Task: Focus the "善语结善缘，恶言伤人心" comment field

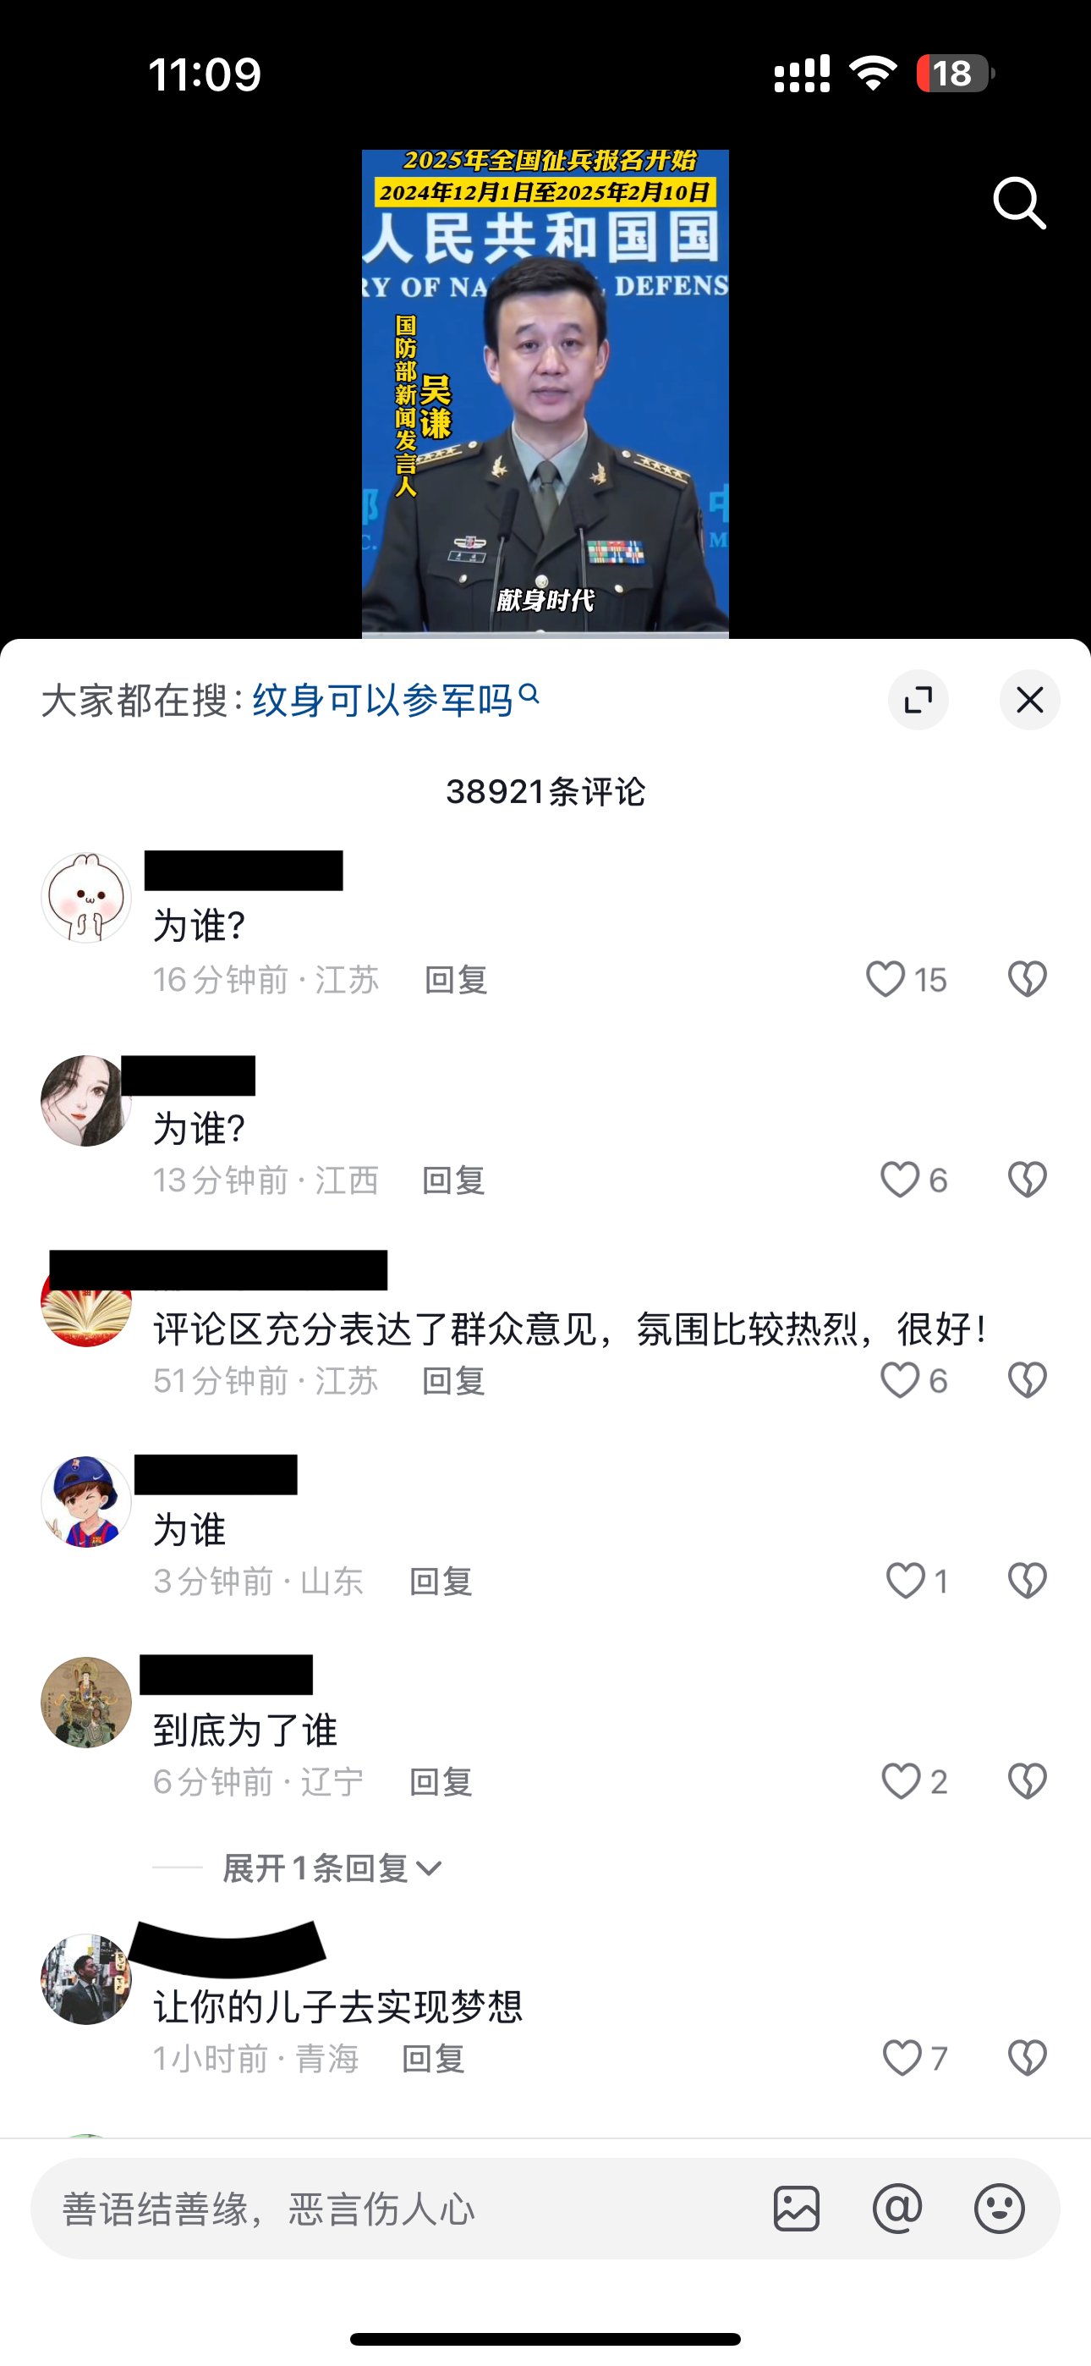Action: tap(395, 2208)
